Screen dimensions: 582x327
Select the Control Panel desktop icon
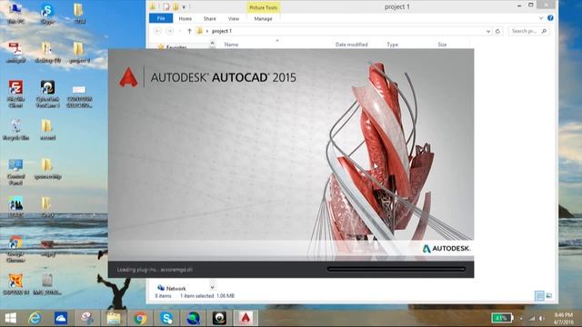coord(16,172)
